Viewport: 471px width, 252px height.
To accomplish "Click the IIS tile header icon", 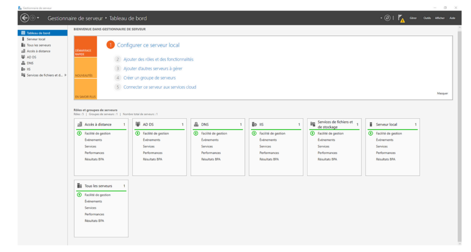I will click(x=254, y=124).
